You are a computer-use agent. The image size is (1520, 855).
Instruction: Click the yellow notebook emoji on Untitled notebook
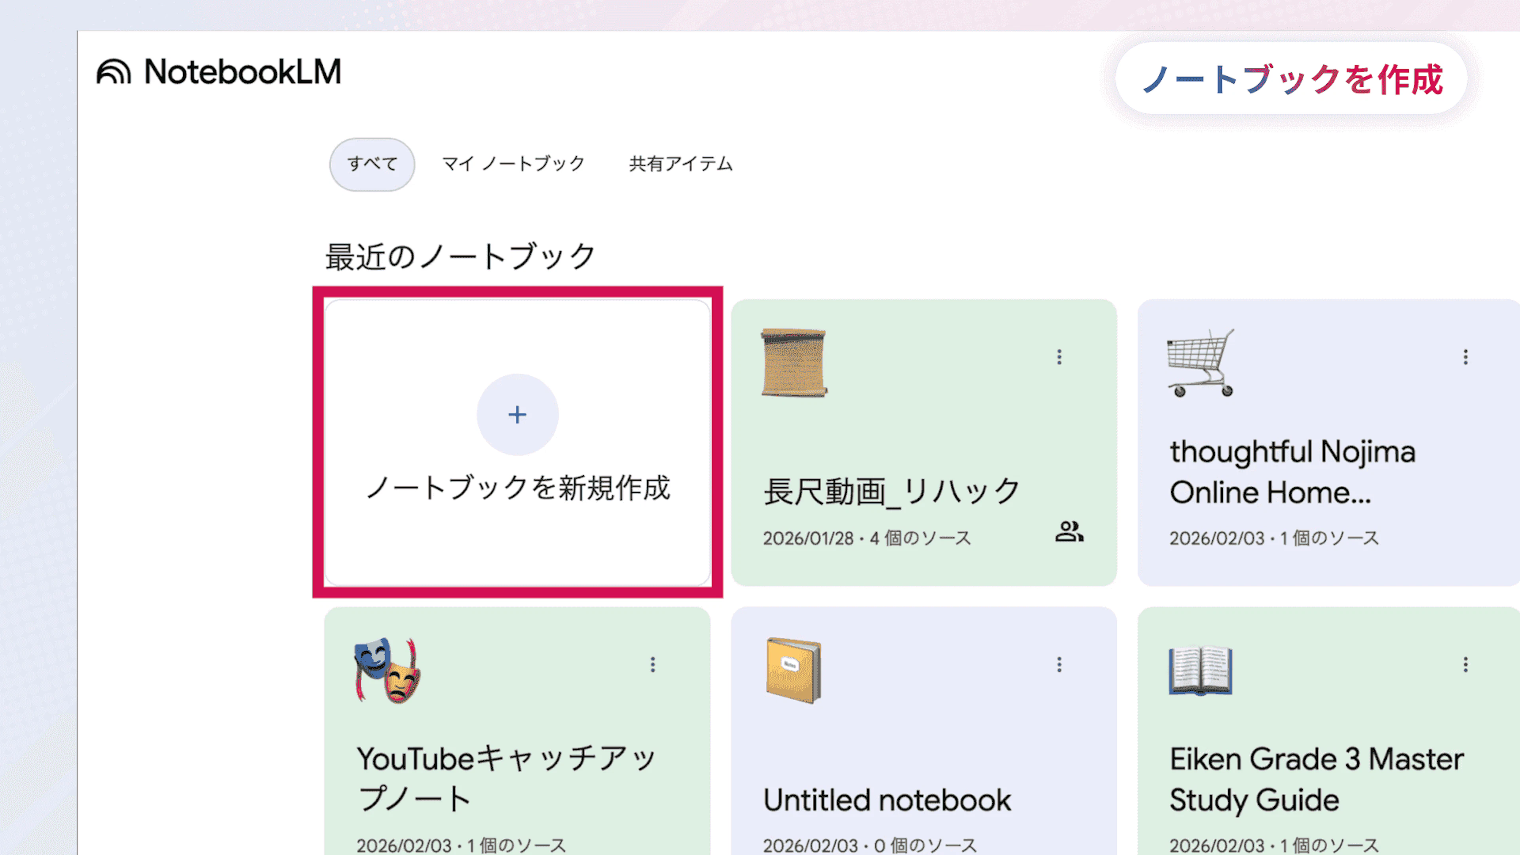point(794,670)
